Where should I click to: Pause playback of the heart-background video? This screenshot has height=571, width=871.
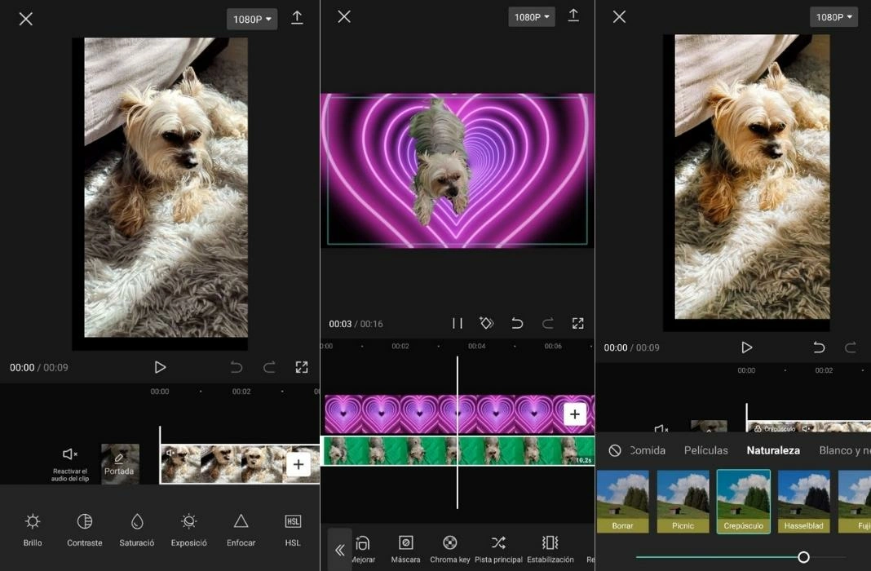tap(458, 324)
